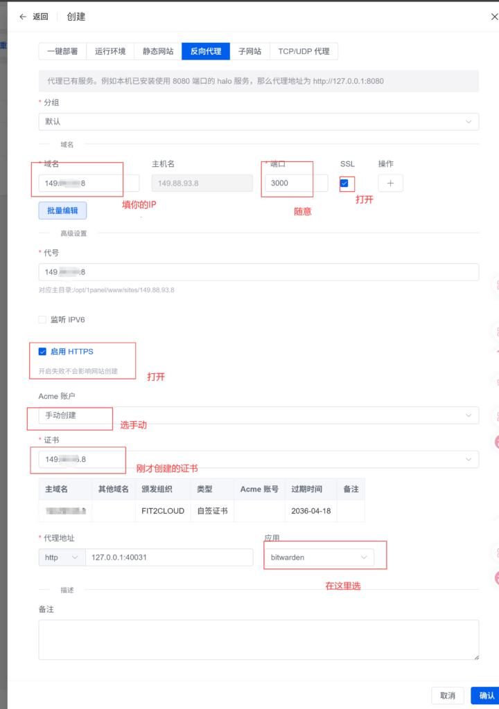Click the 对应主目录 path text

(x=107, y=290)
